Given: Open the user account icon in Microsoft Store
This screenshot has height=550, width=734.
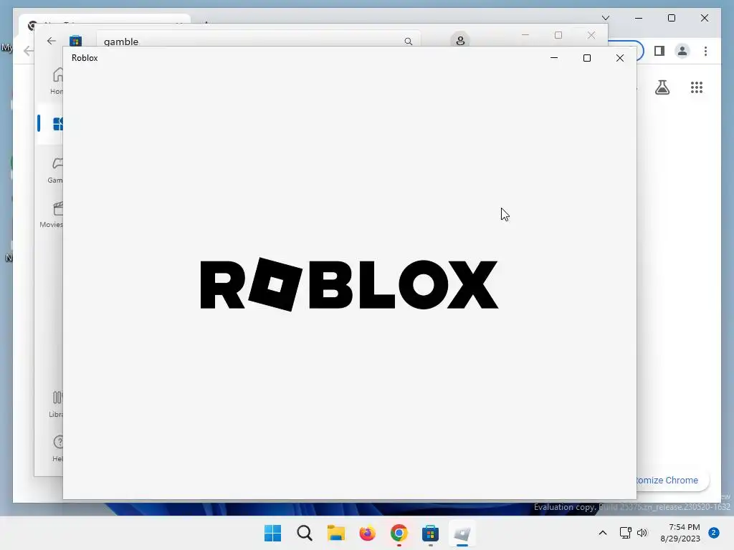Looking at the screenshot, I should [460, 41].
